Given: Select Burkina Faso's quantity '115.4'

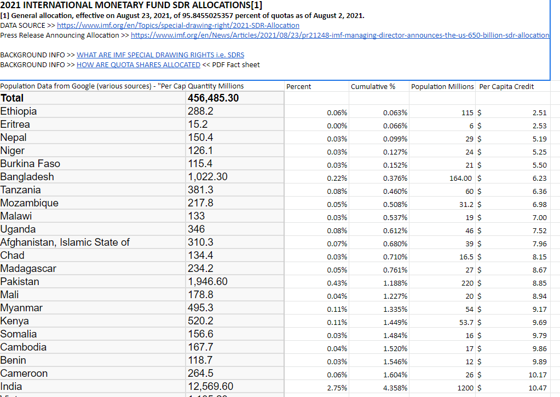Looking at the screenshot, I should (235, 164).
